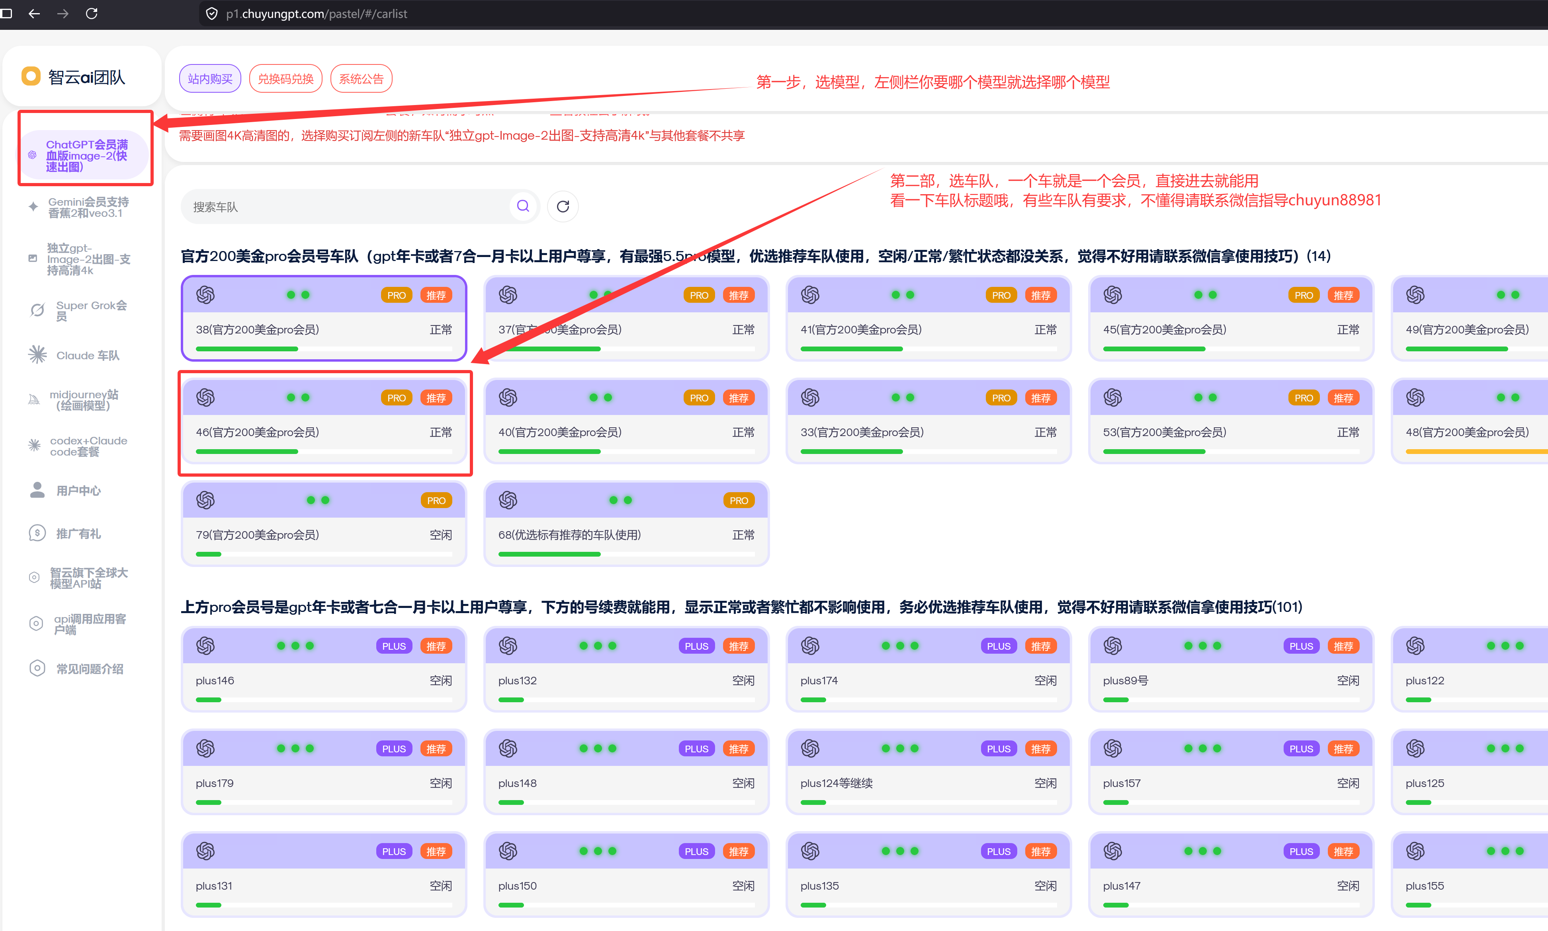Viewport: 1548px width, 931px height.
Task: Choose the plus174 team card
Action: click(x=928, y=669)
